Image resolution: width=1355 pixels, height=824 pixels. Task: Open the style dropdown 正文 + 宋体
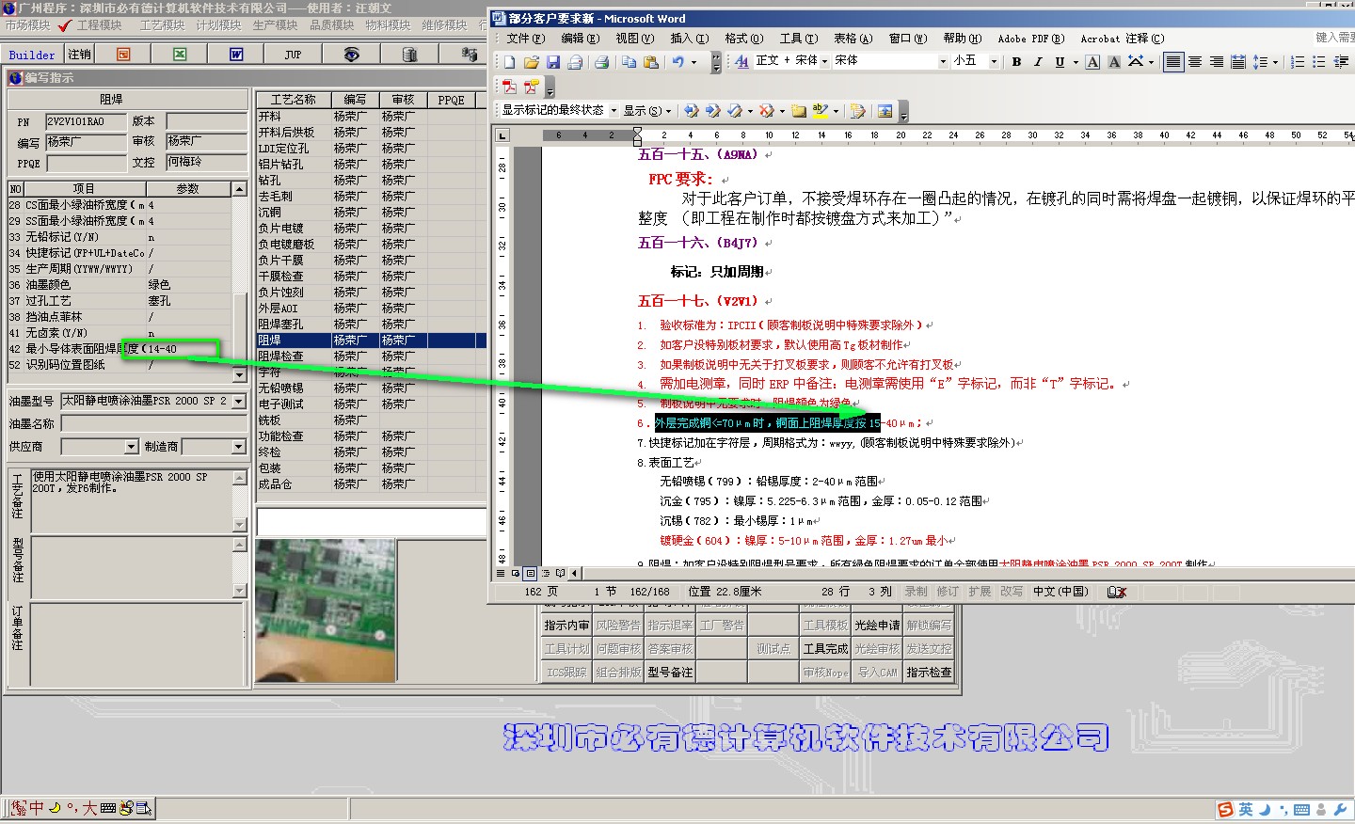pyautogui.click(x=824, y=61)
